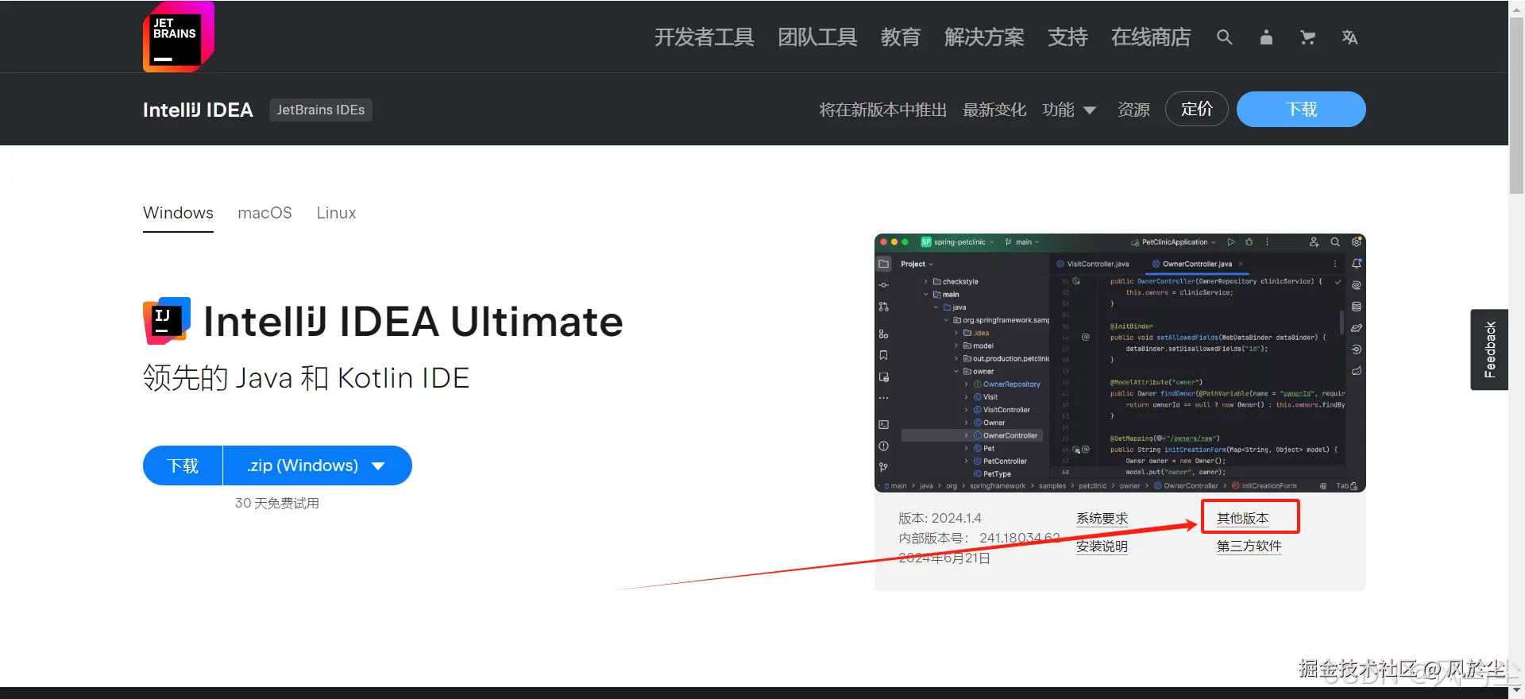This screenshot has width=1525, height=699.
Task: Expand the 功能 dropdown
Action: pyautogui.click(x=1069, y=110)
